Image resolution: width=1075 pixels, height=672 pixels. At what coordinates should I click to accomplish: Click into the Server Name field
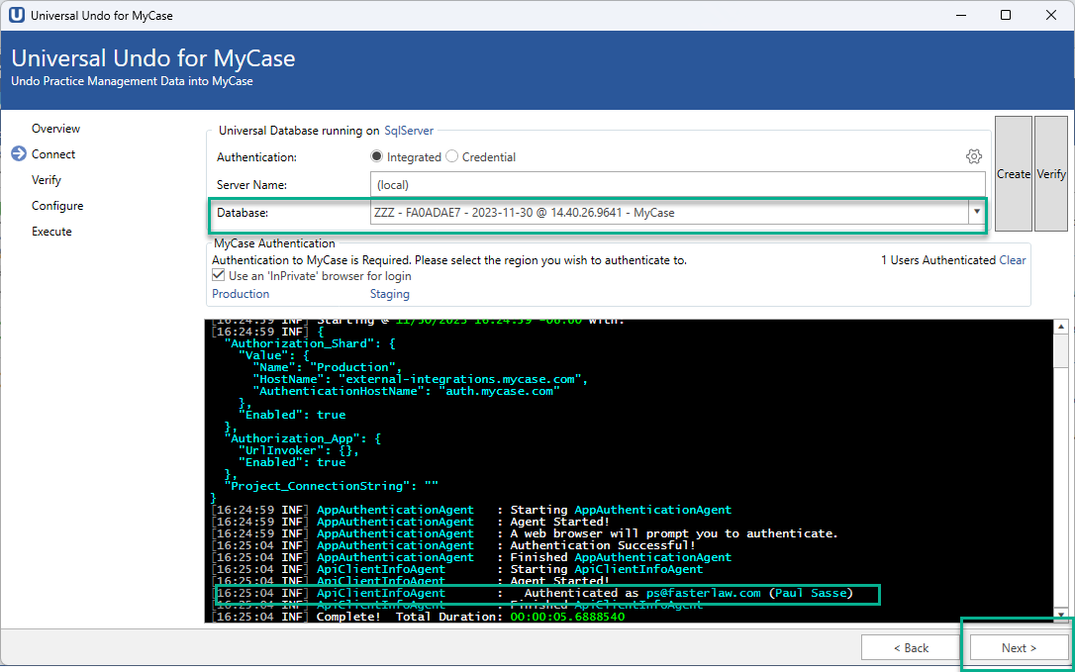click(x=677, y=184)
